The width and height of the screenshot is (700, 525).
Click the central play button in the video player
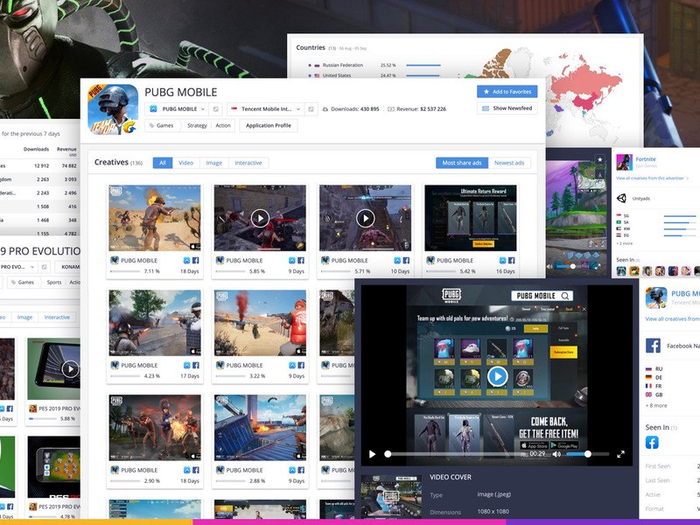click(497, 376)
